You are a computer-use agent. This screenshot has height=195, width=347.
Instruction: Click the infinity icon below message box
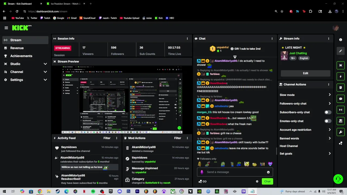click(205, 181)
